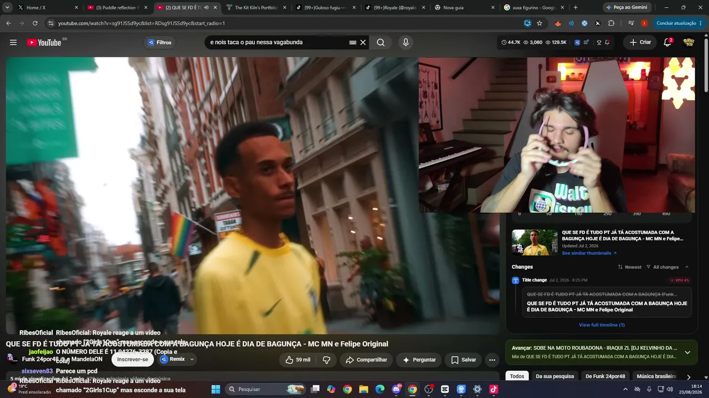The height and width of the screenshot is (398, 709).
Task: Click the Concluir atualização button
Action: [675, 23]
